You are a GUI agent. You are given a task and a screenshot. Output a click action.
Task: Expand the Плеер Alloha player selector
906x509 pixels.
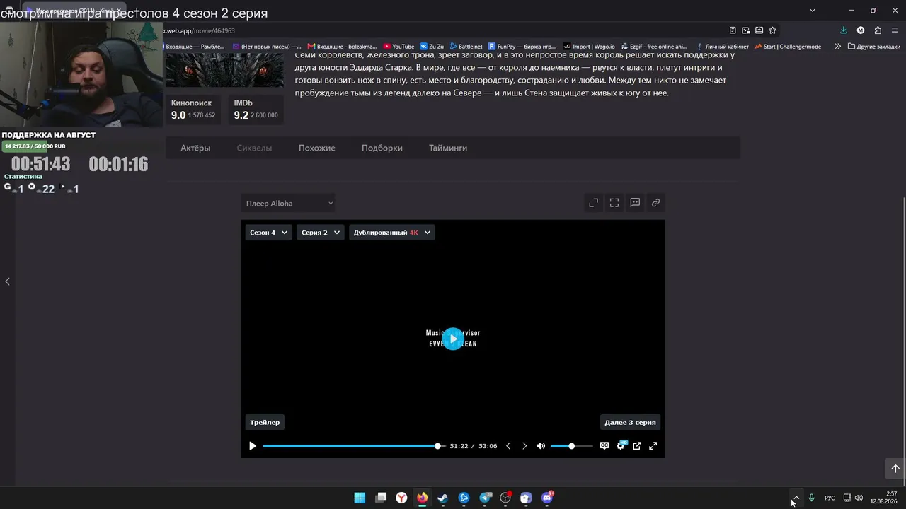tap(288, 204)
